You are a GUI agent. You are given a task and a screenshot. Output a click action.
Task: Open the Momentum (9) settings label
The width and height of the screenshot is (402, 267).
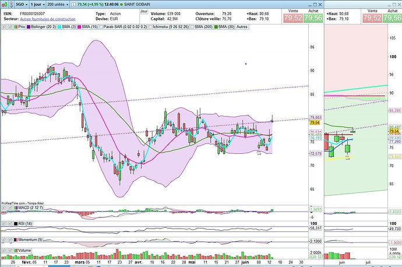[x=30, y=240]
